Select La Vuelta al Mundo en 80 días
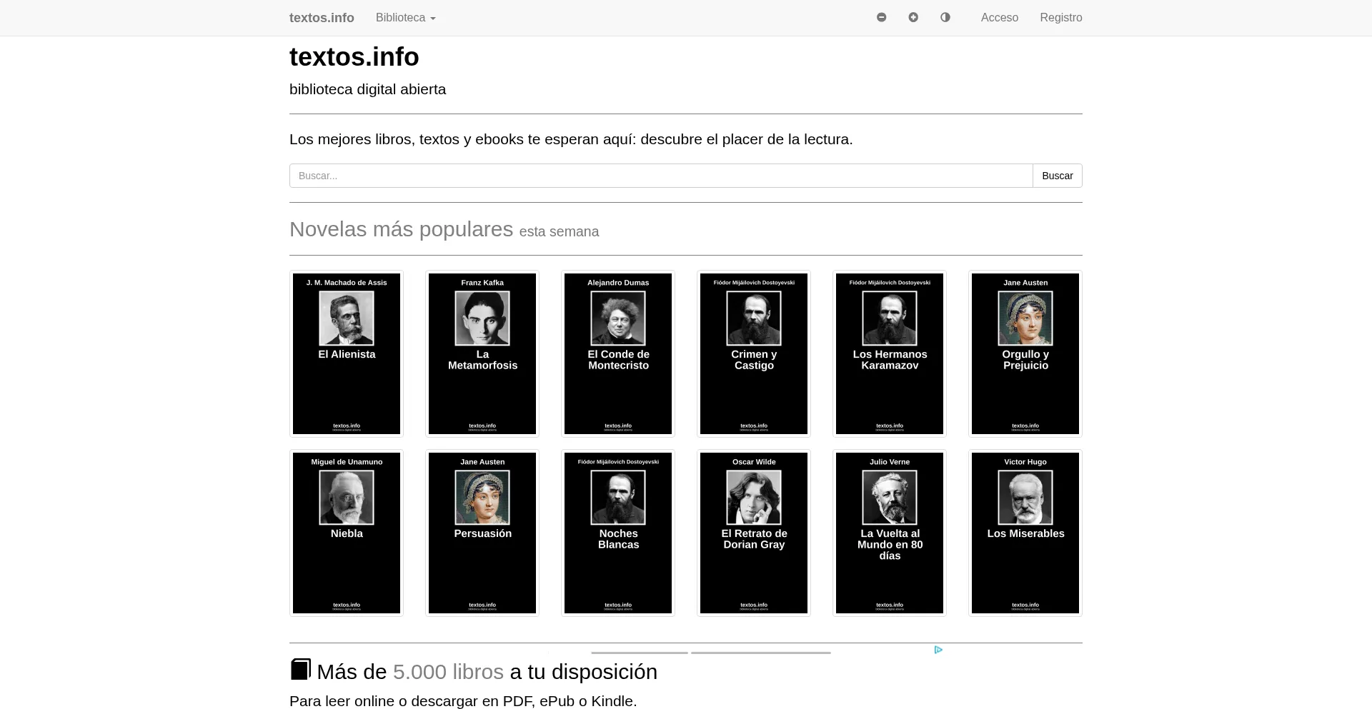Screen dimensions: 1372x709 (x=889, y=533)
